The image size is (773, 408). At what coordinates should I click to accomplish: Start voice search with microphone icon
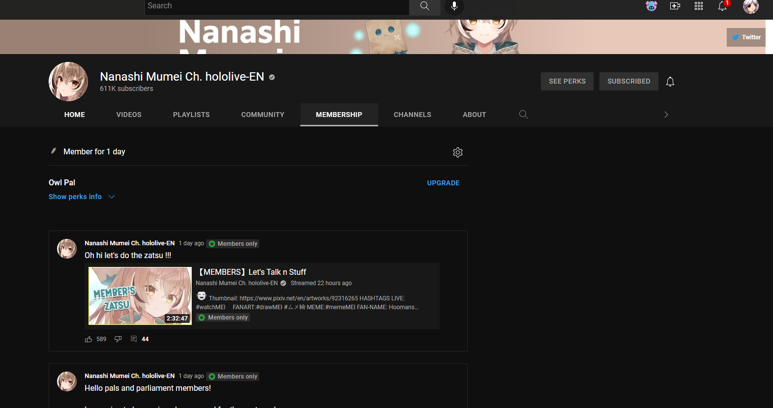pos(454,6)
